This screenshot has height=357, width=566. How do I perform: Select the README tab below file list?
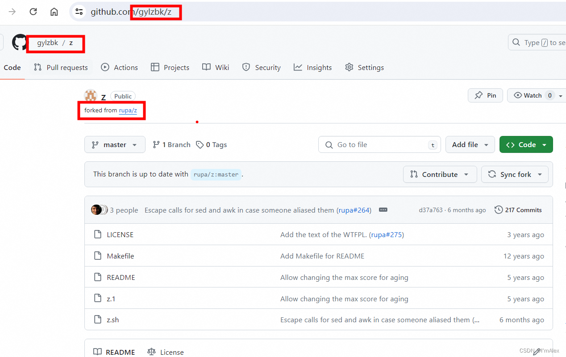114,352
